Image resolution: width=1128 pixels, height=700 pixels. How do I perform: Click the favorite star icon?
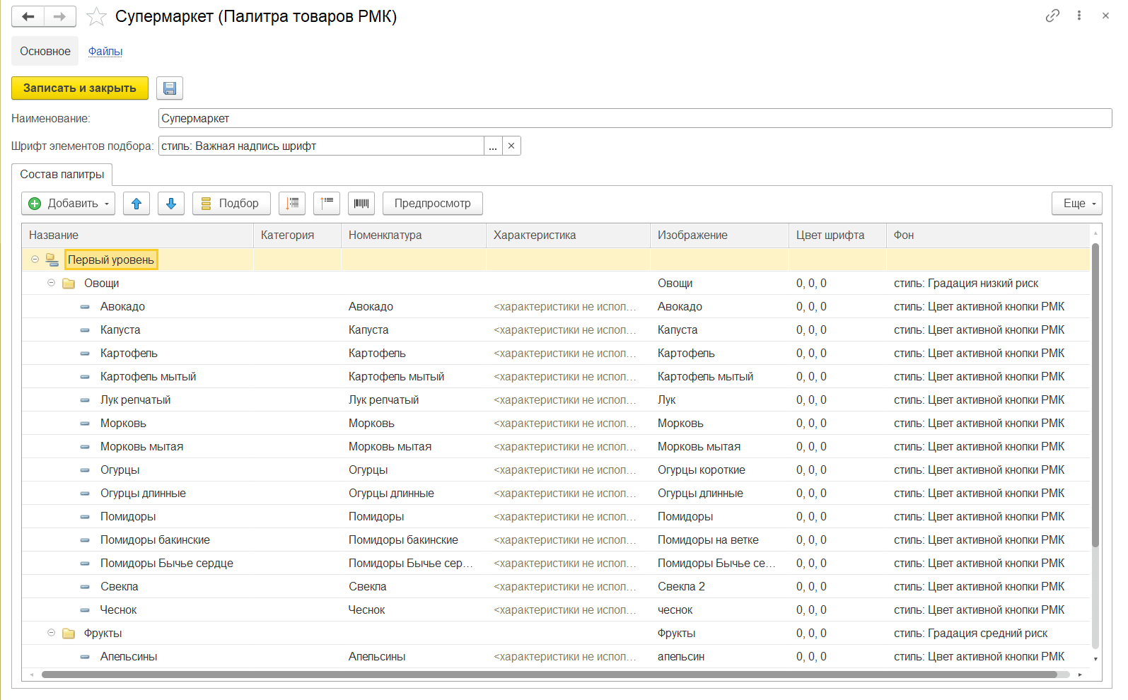point(96,17)
